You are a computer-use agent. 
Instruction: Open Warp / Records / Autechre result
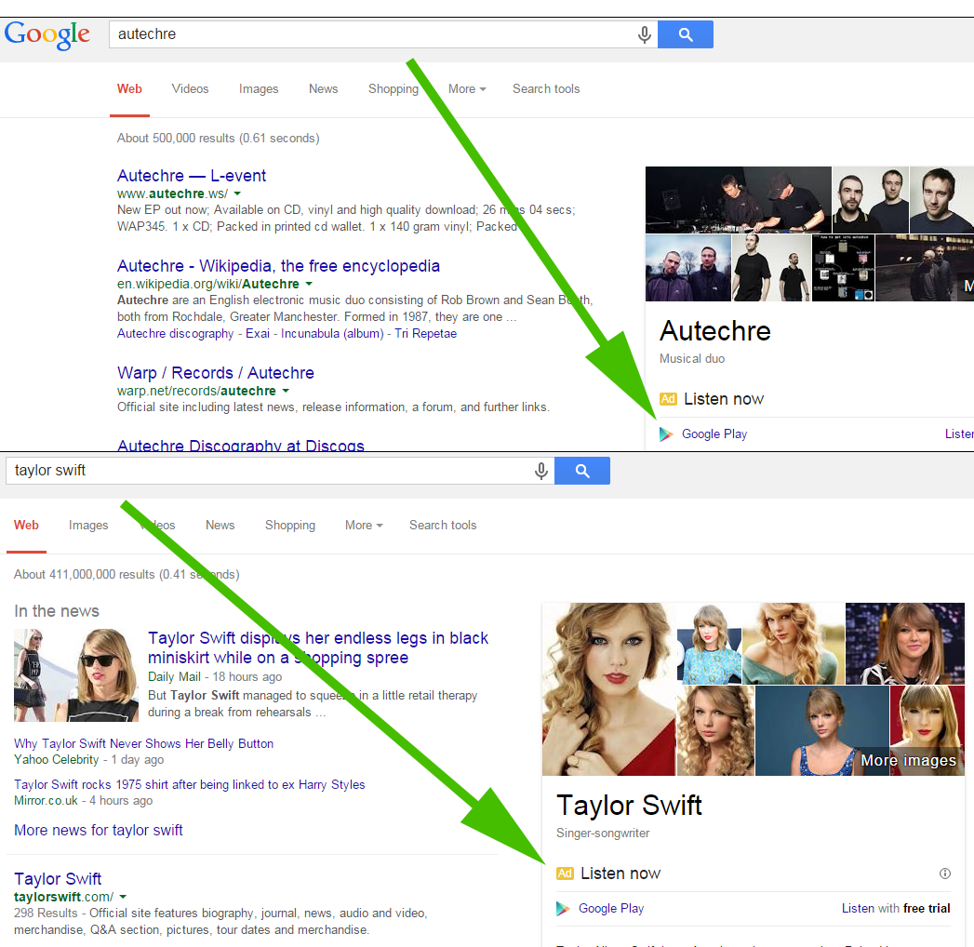pyautogui.click(x=216, y=373)
